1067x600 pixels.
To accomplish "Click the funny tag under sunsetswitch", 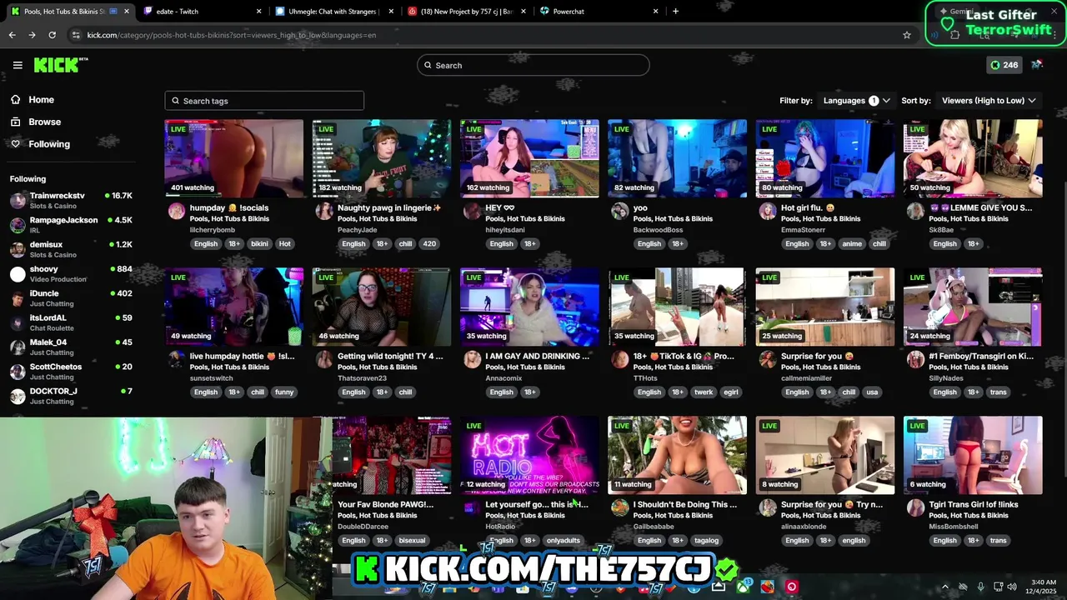I will tap(284, 392).
